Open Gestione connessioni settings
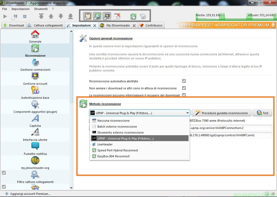 click(x=35, y=65)
